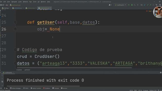162x91 pixels.
Task: Open the Run tool window button
Action: point(6,88)
